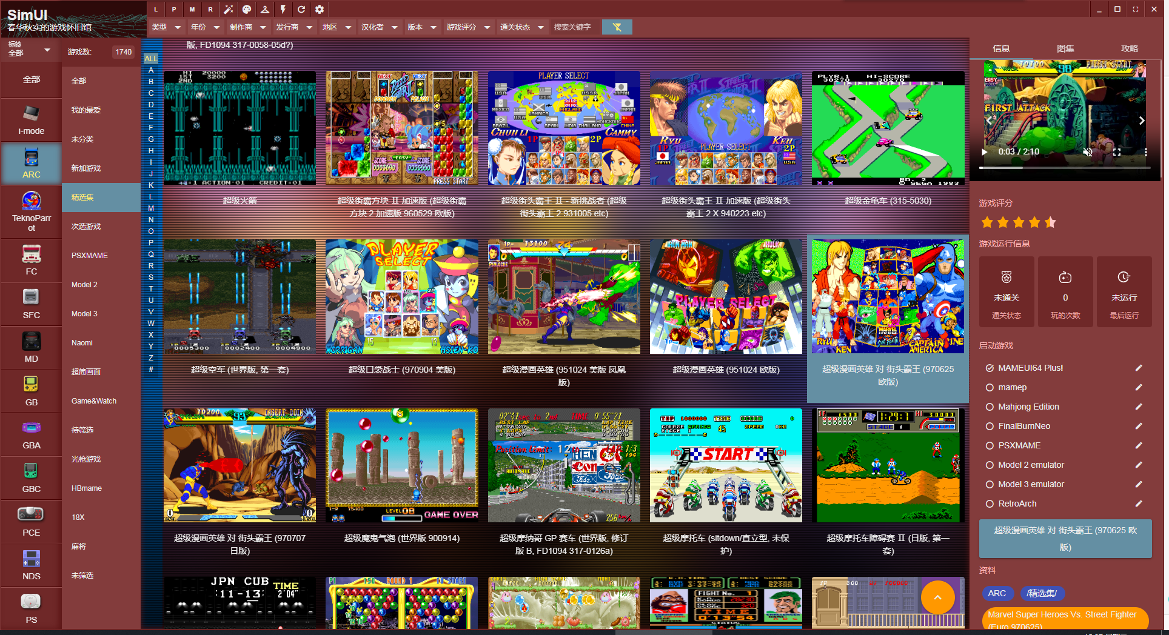
Task: Open the 类型 filter dropdown
Action: click(x=167, y=27)
